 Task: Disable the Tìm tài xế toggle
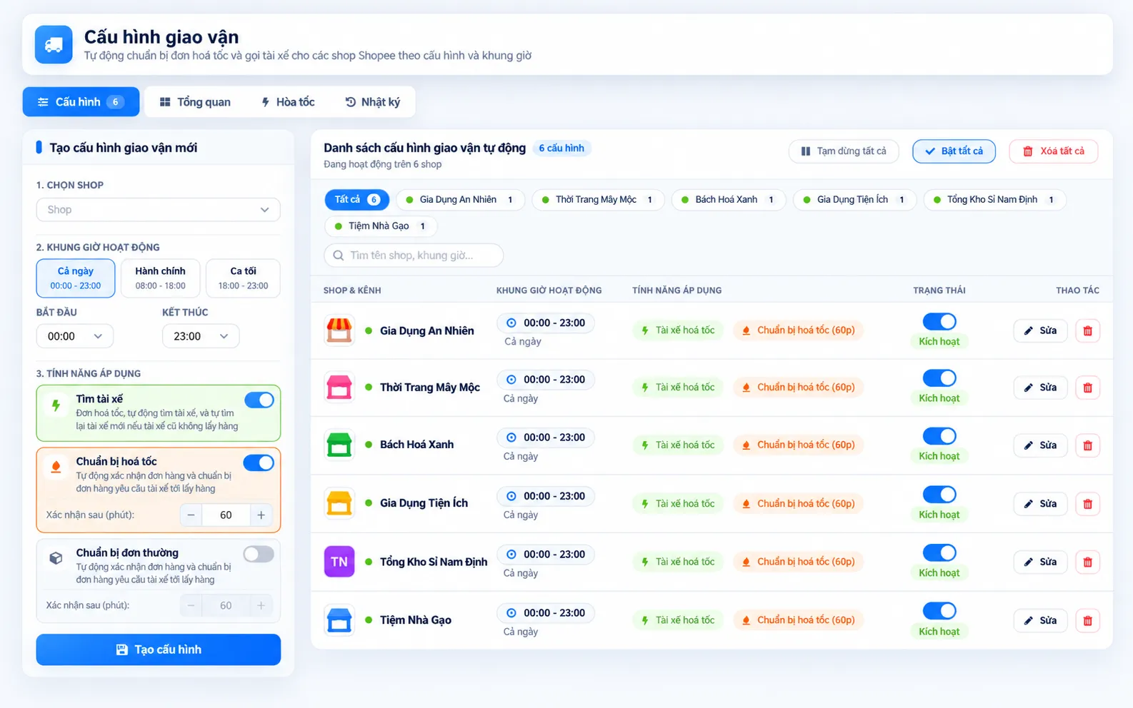click(x=259, y=400)
